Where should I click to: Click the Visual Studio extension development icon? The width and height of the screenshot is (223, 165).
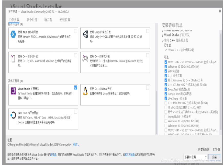[x=13, y=91]
